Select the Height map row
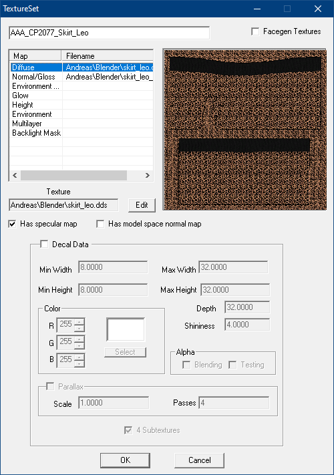334x475 pixels. coord(81,105)
